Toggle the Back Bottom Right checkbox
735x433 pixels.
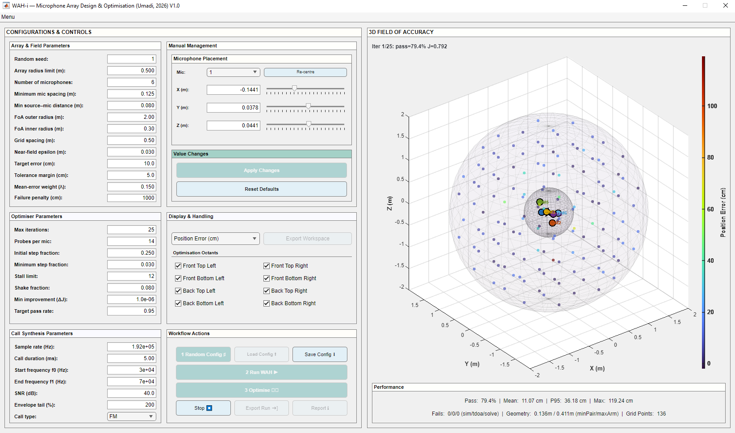(267, 303)
